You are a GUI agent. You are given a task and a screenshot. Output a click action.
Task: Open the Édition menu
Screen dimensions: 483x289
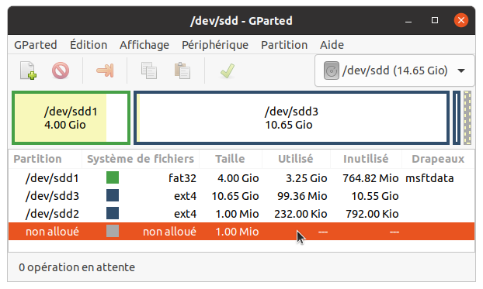89,45
